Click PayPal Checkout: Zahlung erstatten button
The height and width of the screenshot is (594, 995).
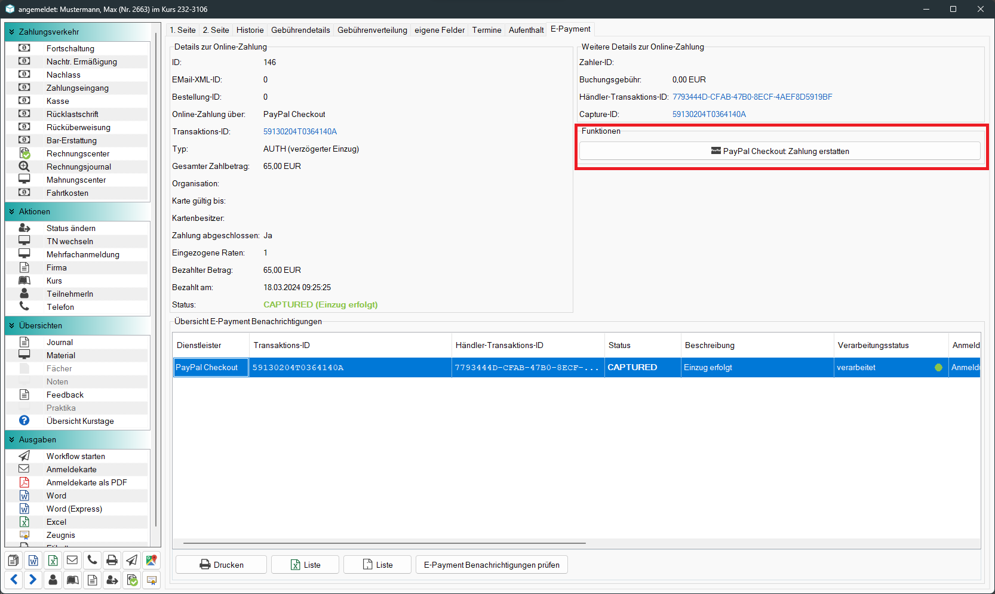[780, 151]
